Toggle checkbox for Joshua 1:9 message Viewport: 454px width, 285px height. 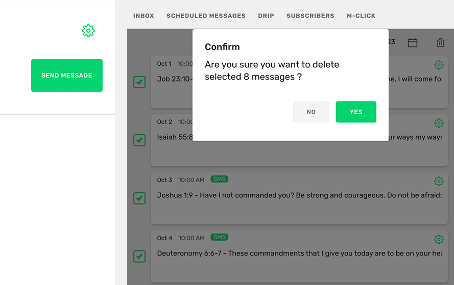pos(139,198)
